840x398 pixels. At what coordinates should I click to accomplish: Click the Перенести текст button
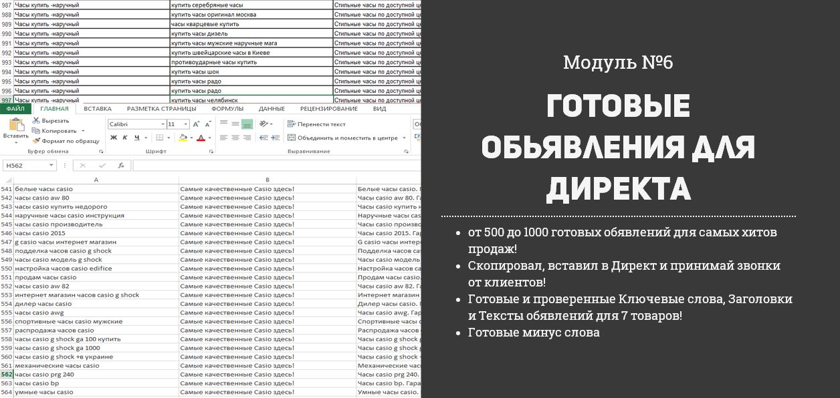[316, 124]
